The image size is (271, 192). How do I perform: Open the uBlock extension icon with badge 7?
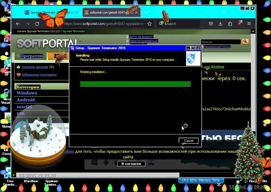point(240,23)
